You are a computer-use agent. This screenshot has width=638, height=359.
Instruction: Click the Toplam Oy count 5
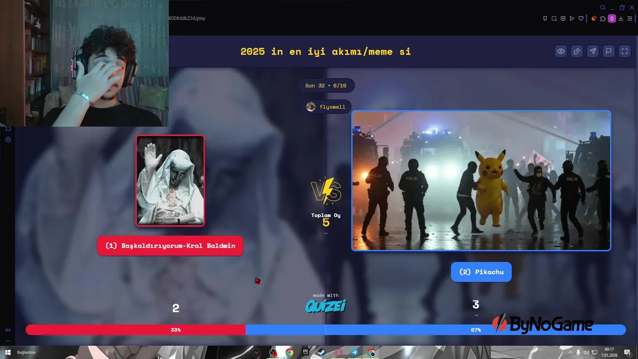pos(326,222)
